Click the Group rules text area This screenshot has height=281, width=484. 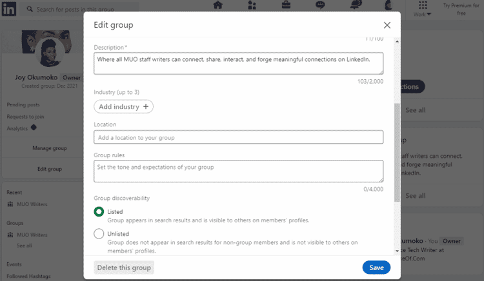(x=238, y=171)
